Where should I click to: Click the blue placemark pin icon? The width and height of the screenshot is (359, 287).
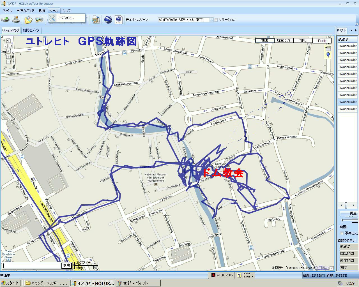[328, 55]
